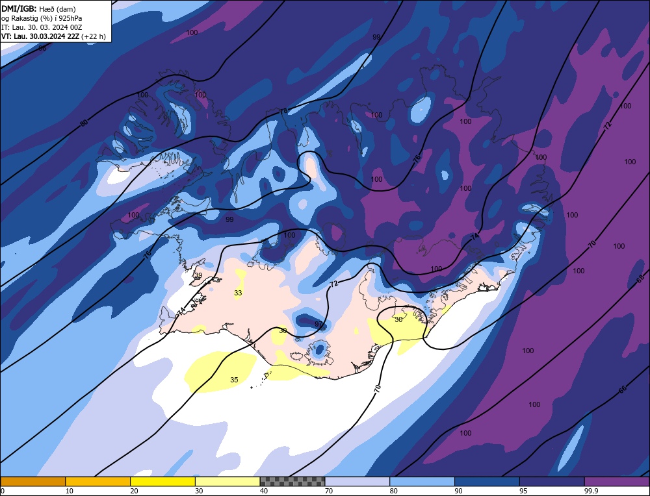Pick the light blue 80–90 legend swatch

422,482
